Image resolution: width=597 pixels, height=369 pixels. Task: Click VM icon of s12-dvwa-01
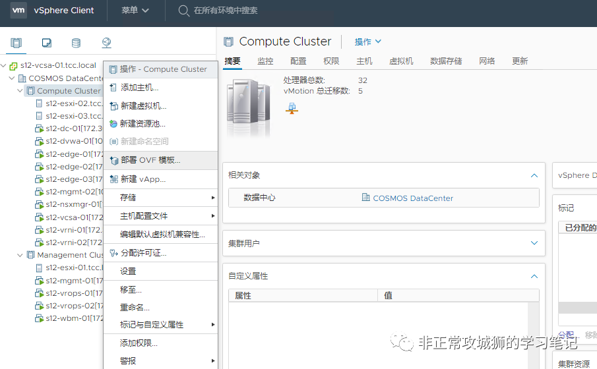click(39, 141)
